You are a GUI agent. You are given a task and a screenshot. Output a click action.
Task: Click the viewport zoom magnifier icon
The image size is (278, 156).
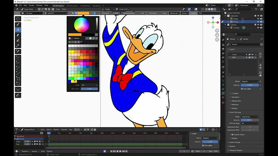tap(217, 31)
